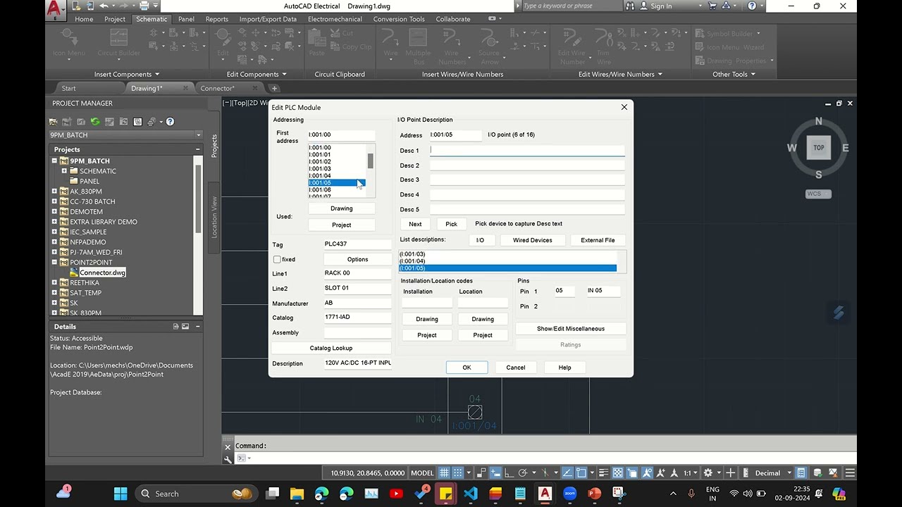Click the Undo arrow in Quick Access toolbar

(104, 6)
